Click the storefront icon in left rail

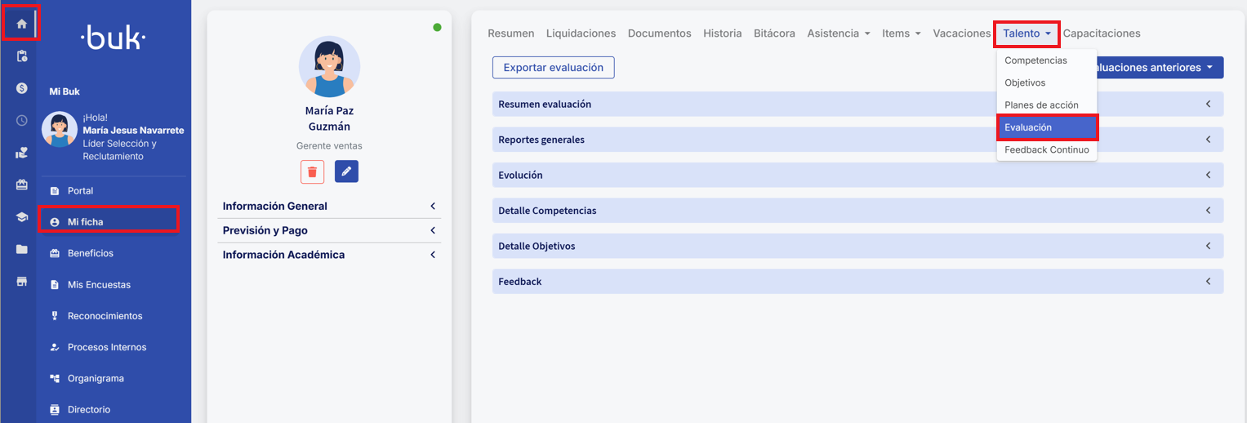(x=22, y=282)
